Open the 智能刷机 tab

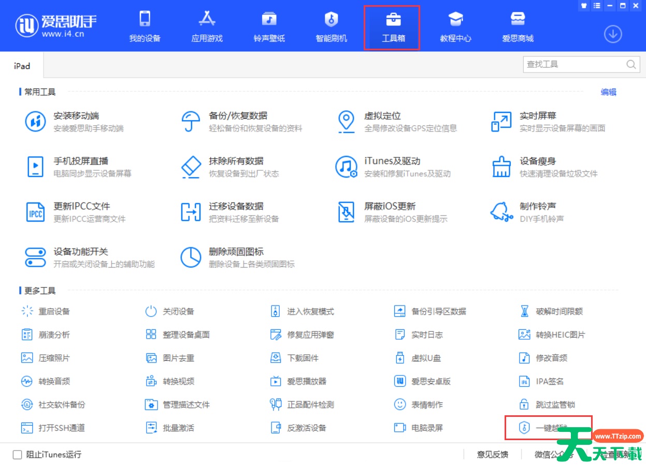331,28
